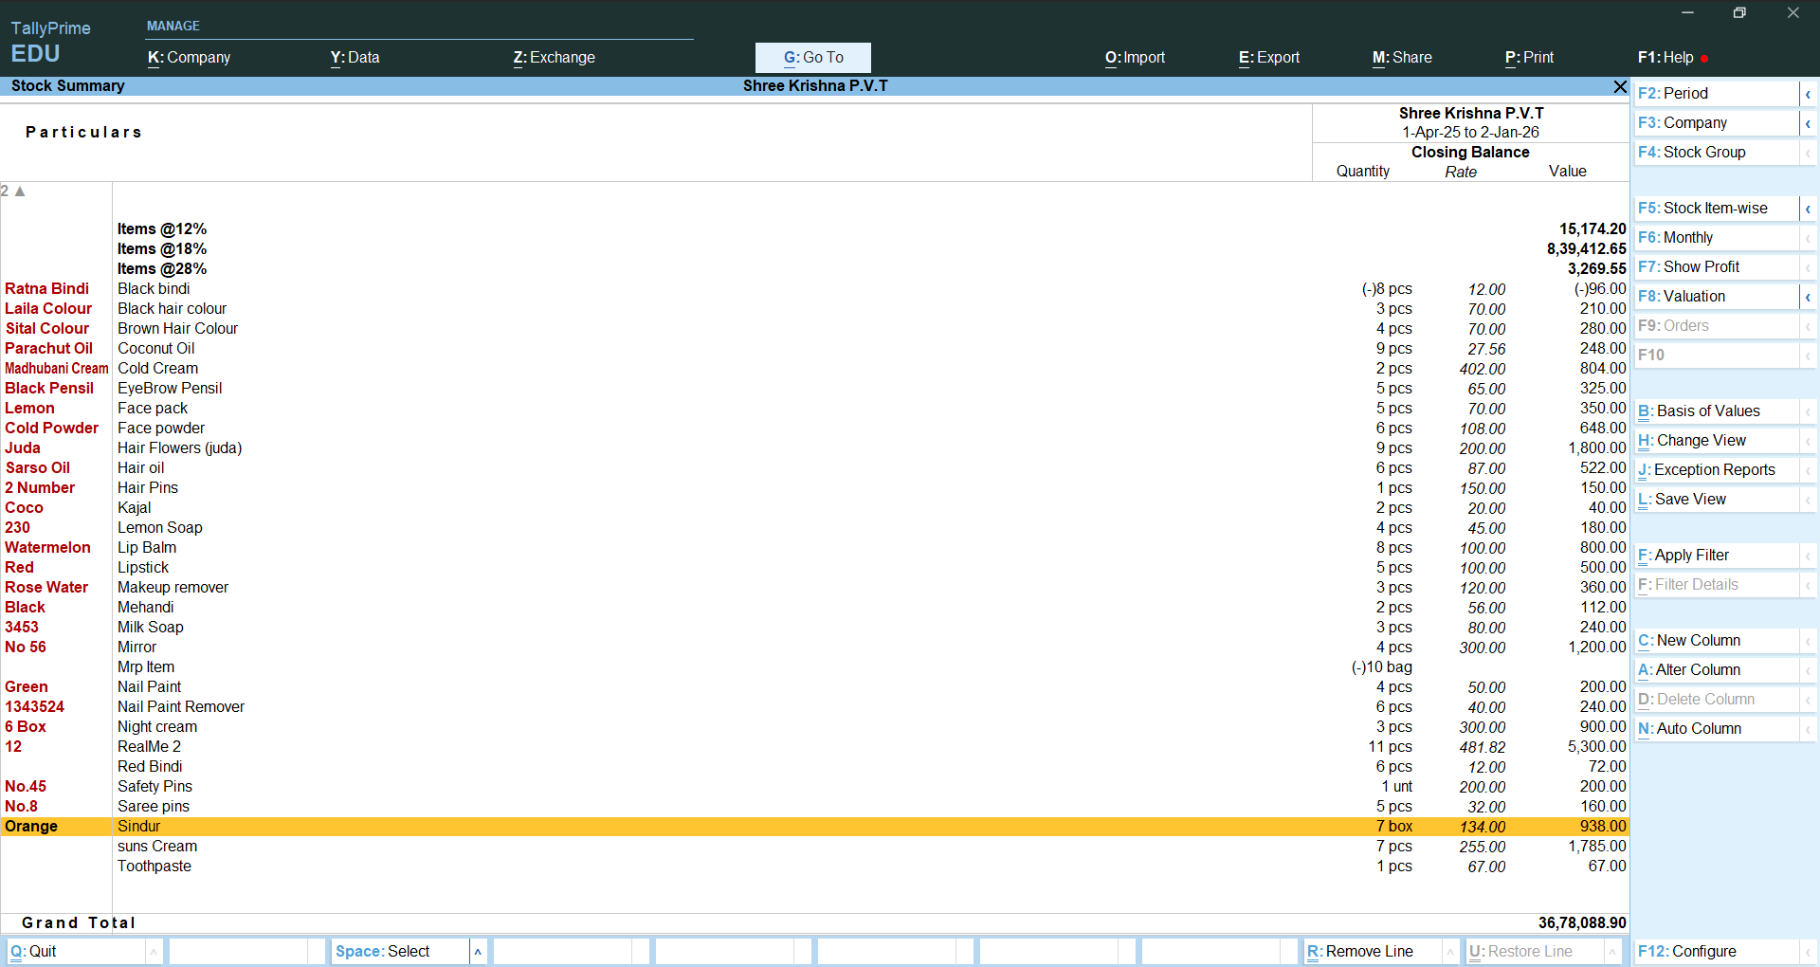Click Apply Filter in the side panel

coord(1716,556)
